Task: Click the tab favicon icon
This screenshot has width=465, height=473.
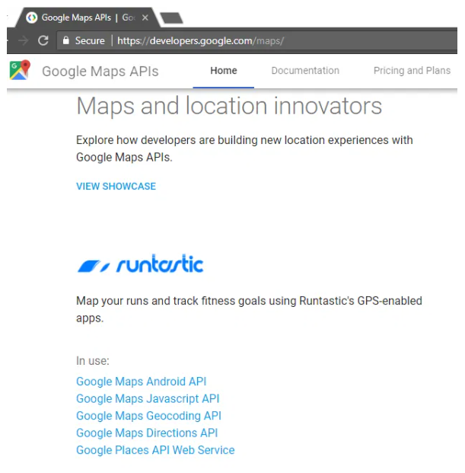Action: (31, 18)
